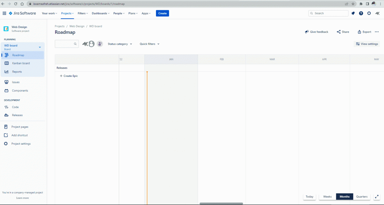Click the add people avatar icon

click(x=100, y=44)
